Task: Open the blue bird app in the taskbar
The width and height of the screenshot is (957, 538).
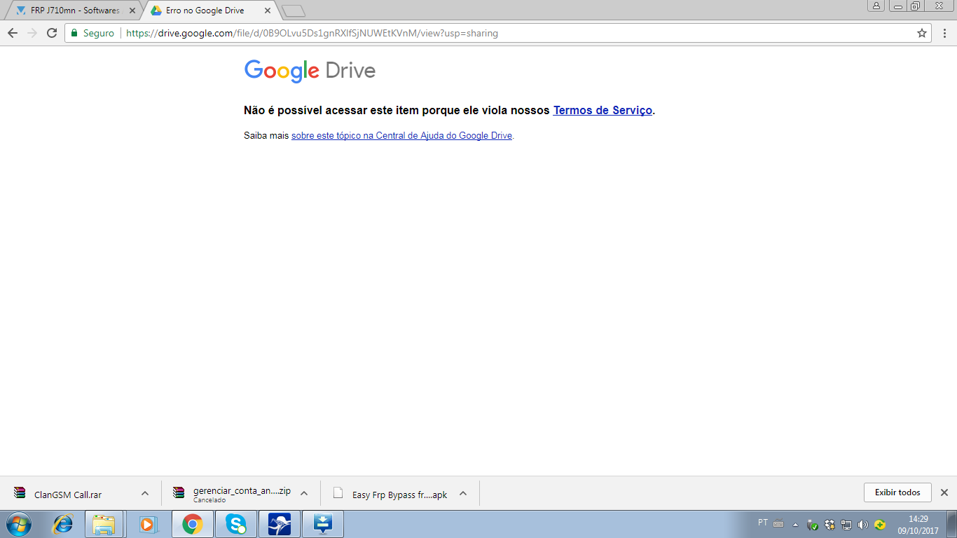Action: (280, 524)
